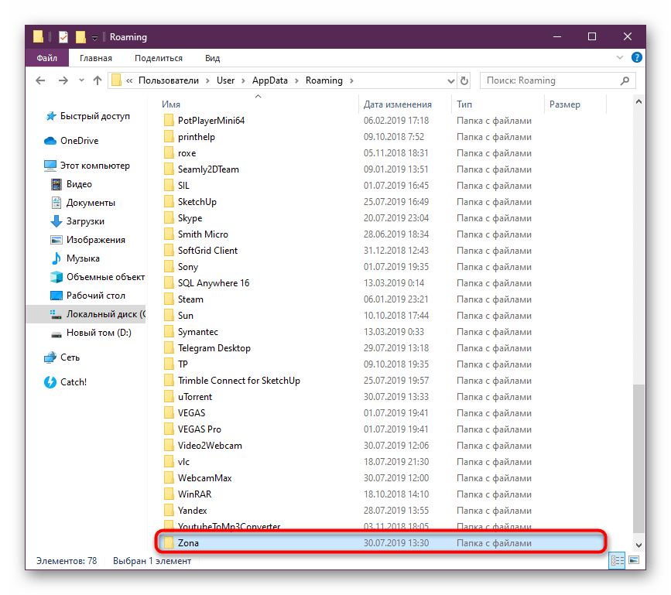Select the SQL Anywhere 16 folder name

(x=214, y=283)
